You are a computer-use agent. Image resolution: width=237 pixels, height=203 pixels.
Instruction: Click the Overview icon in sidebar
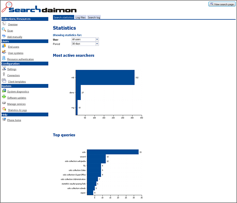[x=4, y=24]
